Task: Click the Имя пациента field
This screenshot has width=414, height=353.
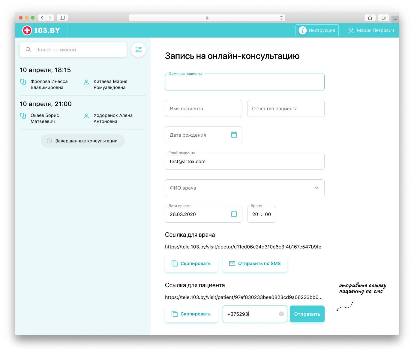Action: click(204, 108)
